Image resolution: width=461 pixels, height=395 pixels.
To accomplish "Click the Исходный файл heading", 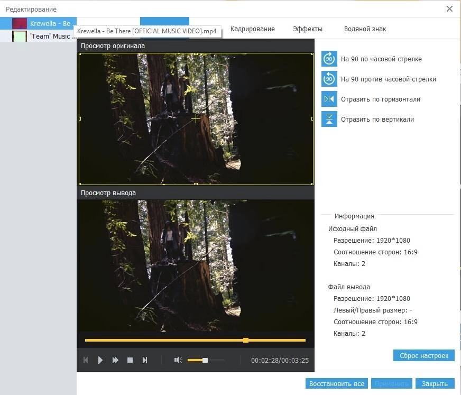I will (x=353, y=228).
